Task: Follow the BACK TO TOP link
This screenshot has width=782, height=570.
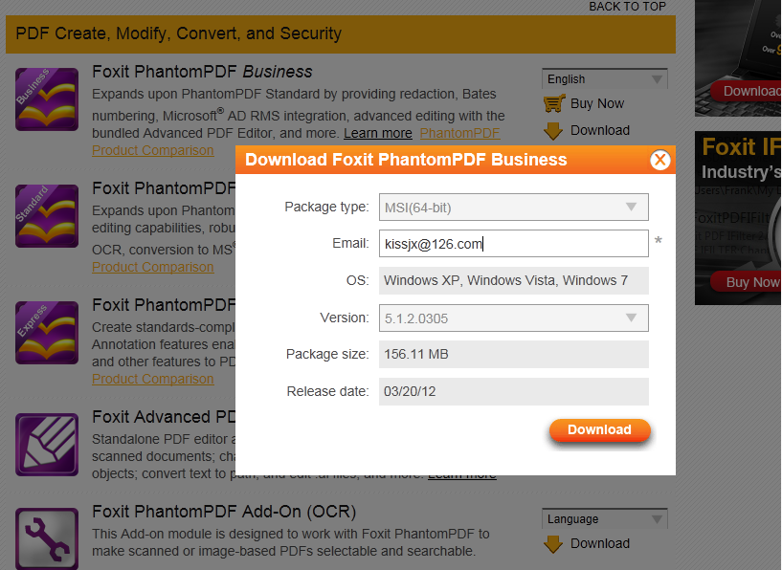Action: click(x=627, y=6)
